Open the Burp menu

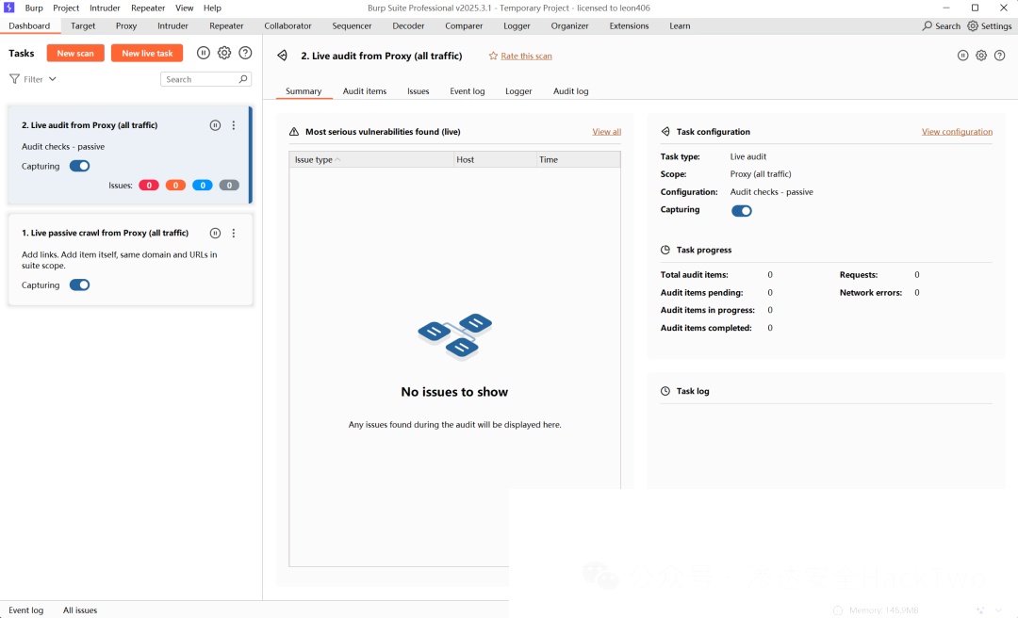(34, 8)
